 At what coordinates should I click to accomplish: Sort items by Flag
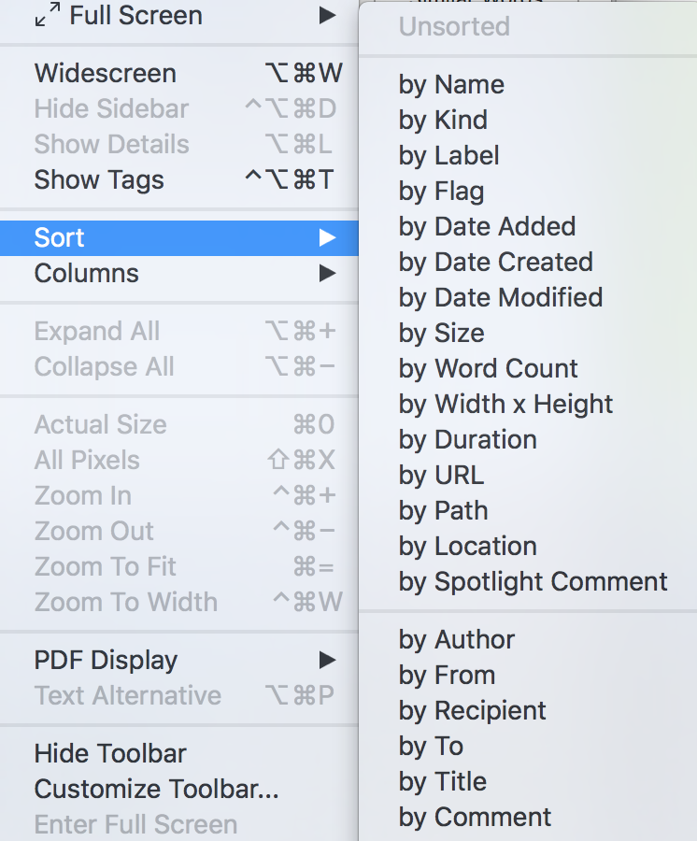[x=528, y=191]
